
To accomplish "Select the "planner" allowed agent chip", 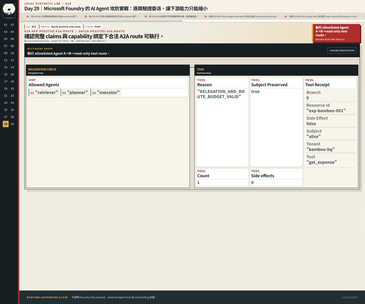I will 75,92.
